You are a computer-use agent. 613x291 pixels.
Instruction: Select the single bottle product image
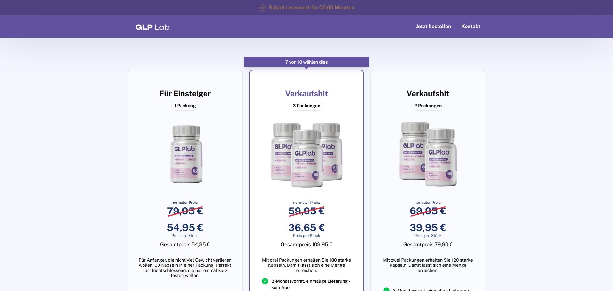point(186,154)
